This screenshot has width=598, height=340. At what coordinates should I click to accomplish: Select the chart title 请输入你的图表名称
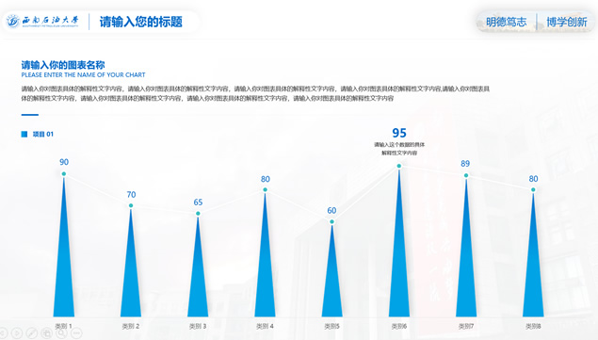(x=63, y=65)
